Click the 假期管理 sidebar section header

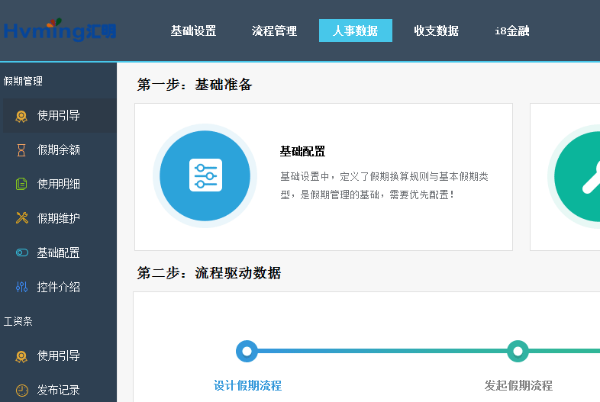click(x=23, y=81)
